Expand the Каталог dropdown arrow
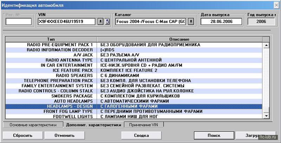Viewport: 281px width, 143px height. point(191,22)
